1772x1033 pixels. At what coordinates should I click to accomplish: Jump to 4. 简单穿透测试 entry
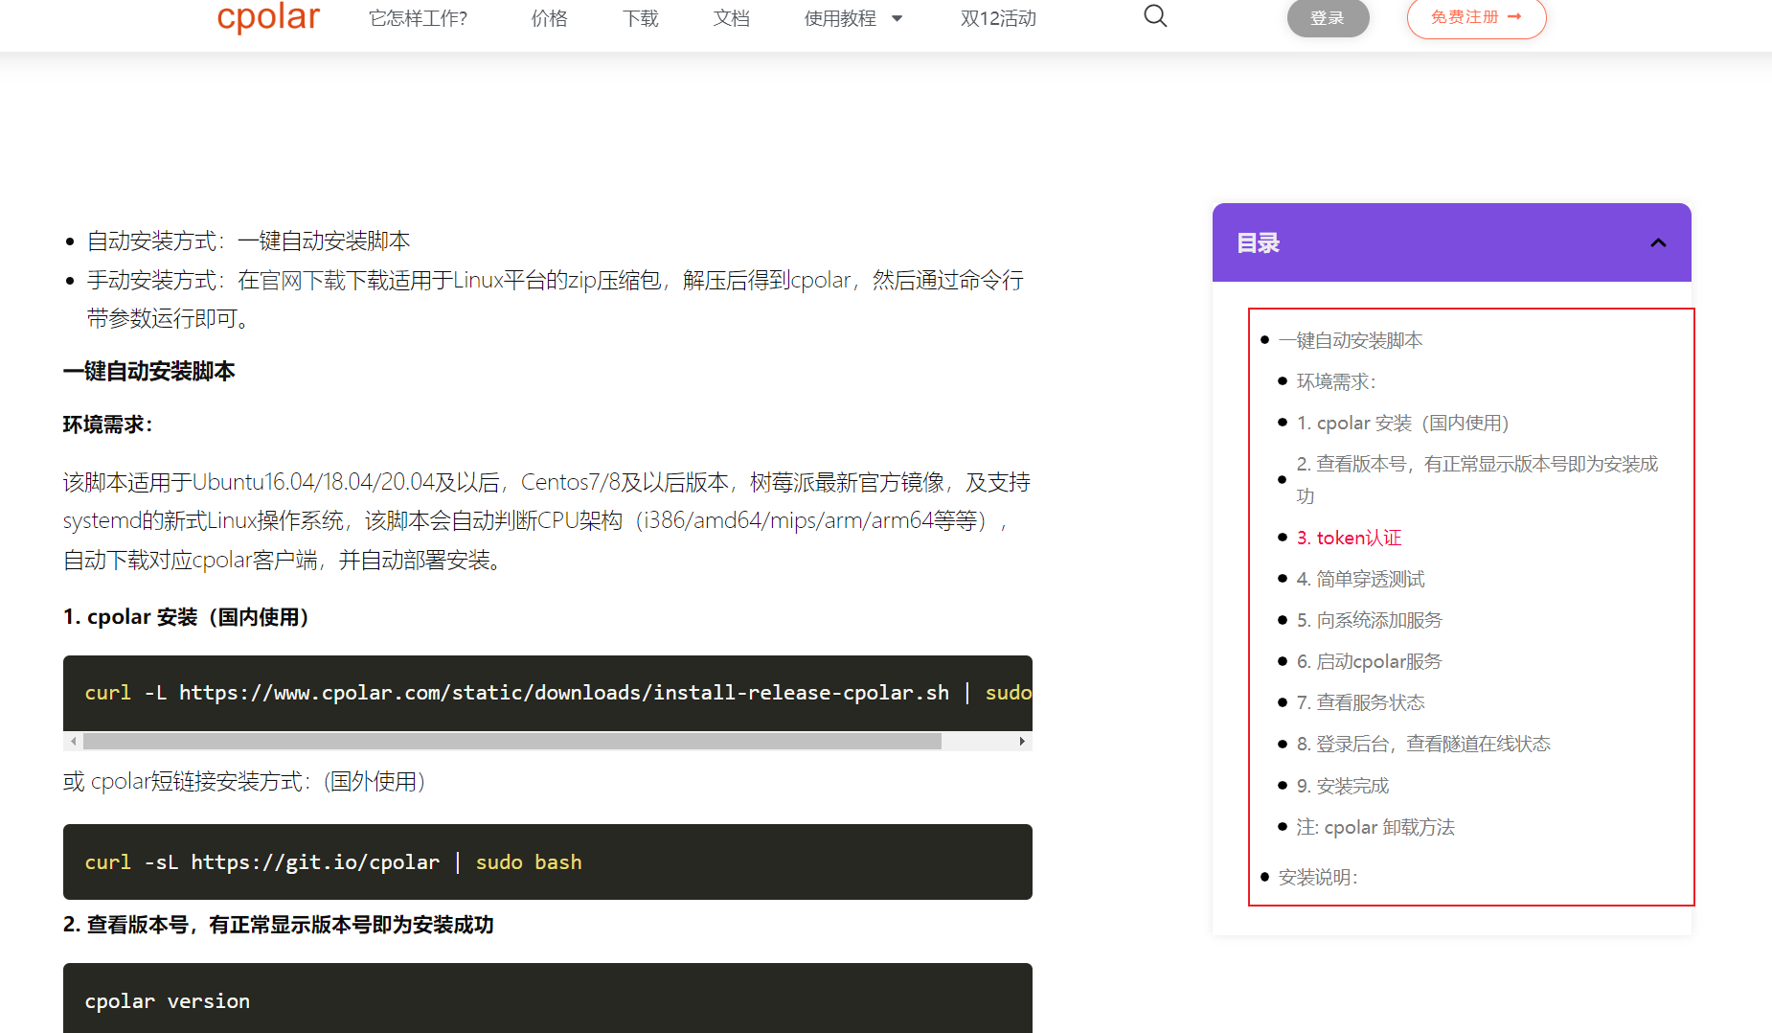[1360, 579]
